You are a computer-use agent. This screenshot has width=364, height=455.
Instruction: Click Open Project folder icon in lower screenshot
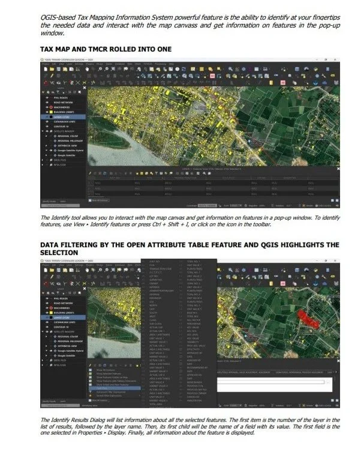click(52, 270)
